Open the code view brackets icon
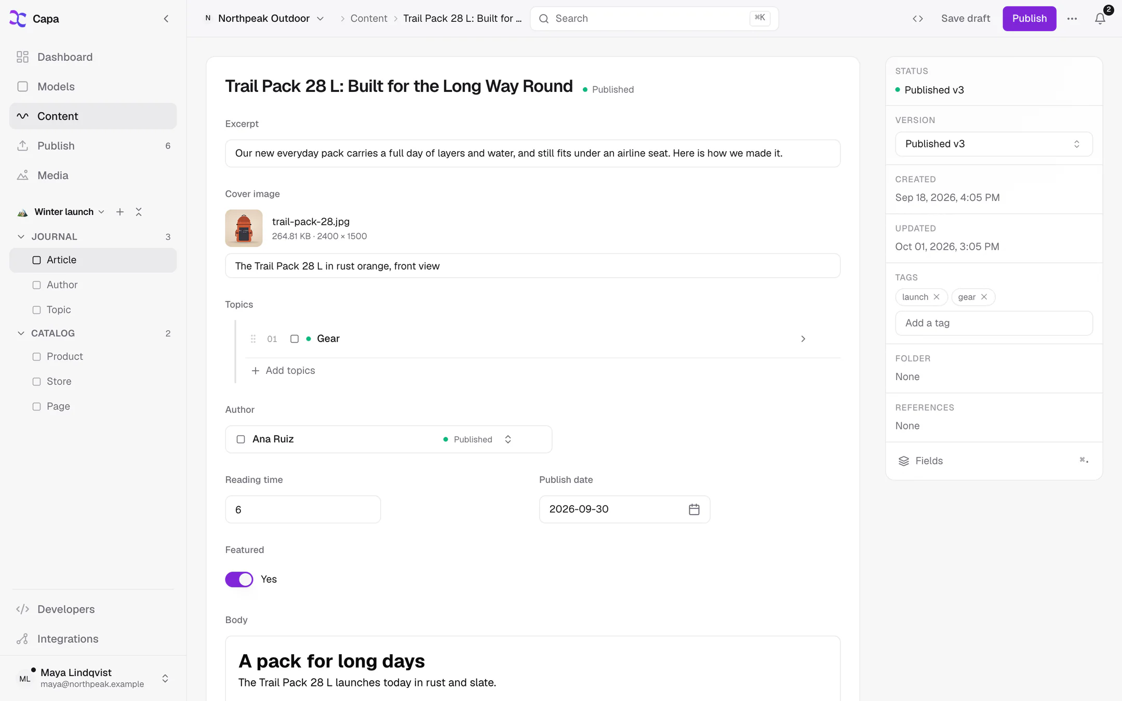This screenshot has height=701, width=1122. [918, 19]
